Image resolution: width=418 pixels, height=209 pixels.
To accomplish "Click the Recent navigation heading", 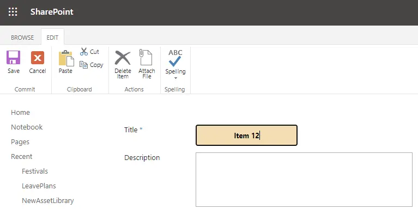I will point(22,157).
